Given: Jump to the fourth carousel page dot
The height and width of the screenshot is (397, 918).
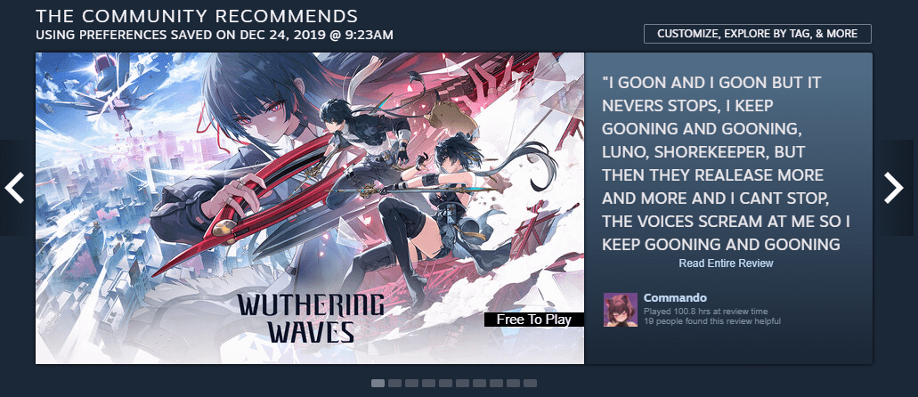Looking at the screenshot, I should (x=428, y=384).
